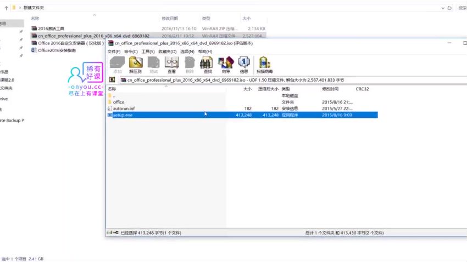Image resolution: width=467 pixels, height=262 pixels.
Task: Sort Explorer by Type (类型) column header
Action: pyautogui.click(x=206, y=19)
